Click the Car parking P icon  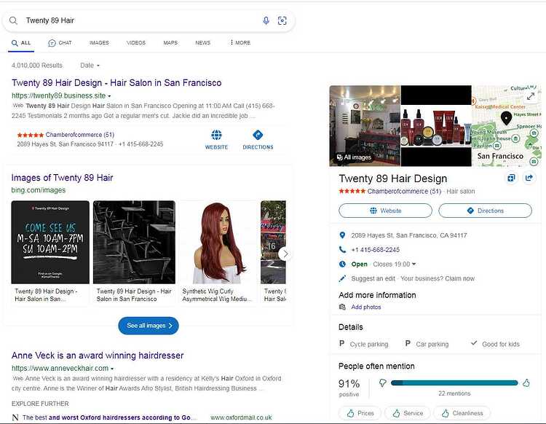pos(408,344)
